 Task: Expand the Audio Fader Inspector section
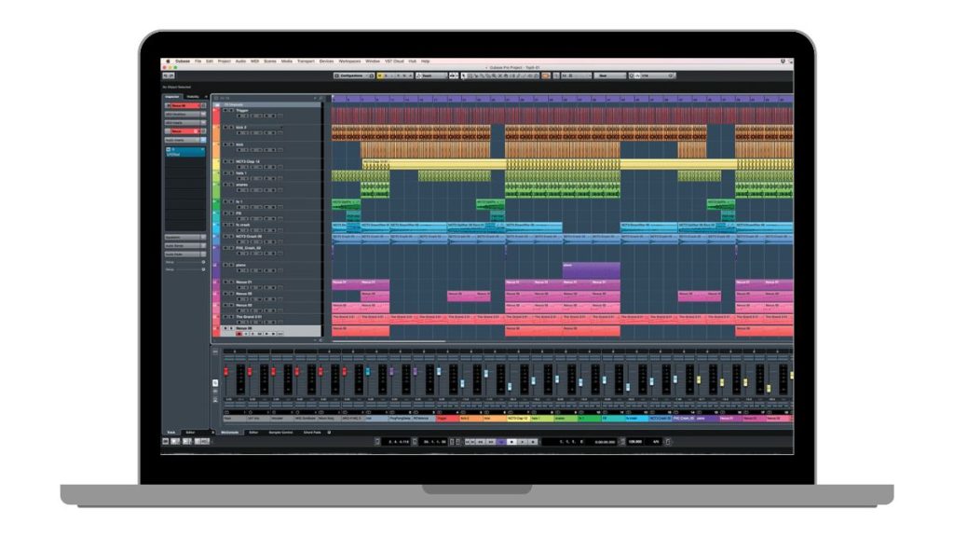pos(185,254)
